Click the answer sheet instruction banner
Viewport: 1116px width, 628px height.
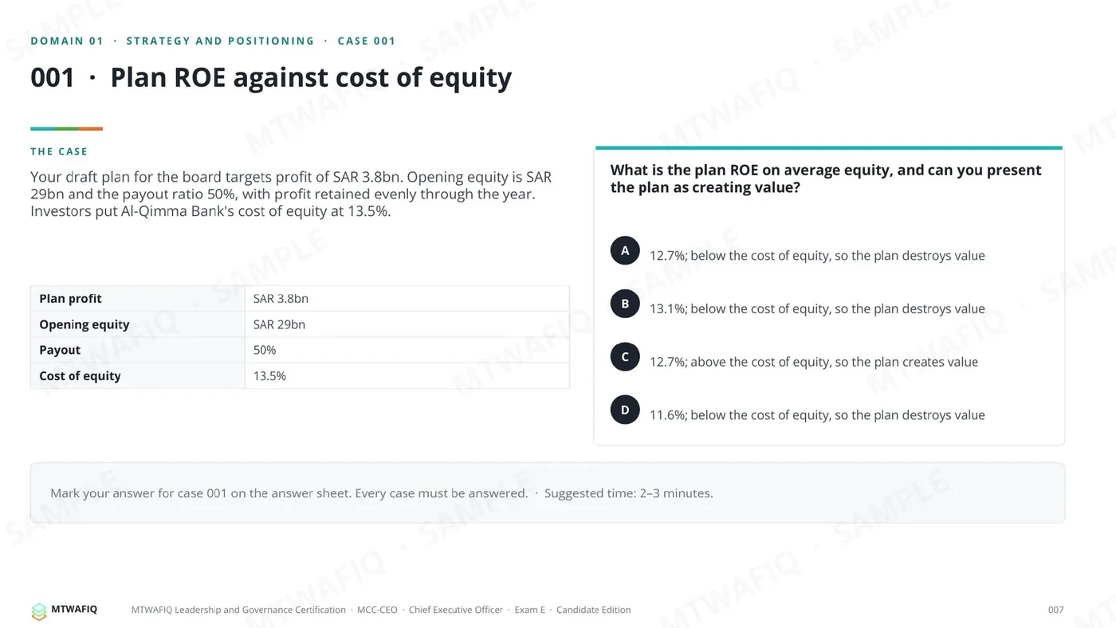[548, 493]
